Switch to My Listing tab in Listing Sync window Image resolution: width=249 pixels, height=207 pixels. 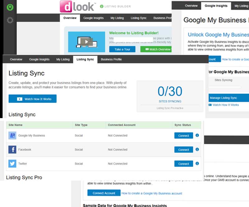pyautogui.click(x=63, y=59)
